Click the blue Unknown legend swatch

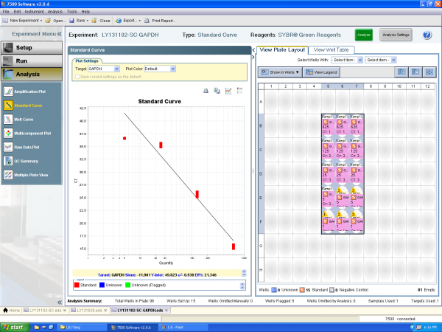(102, 285)
